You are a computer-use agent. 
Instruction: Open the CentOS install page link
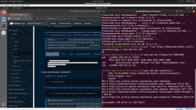click(16, 42)
